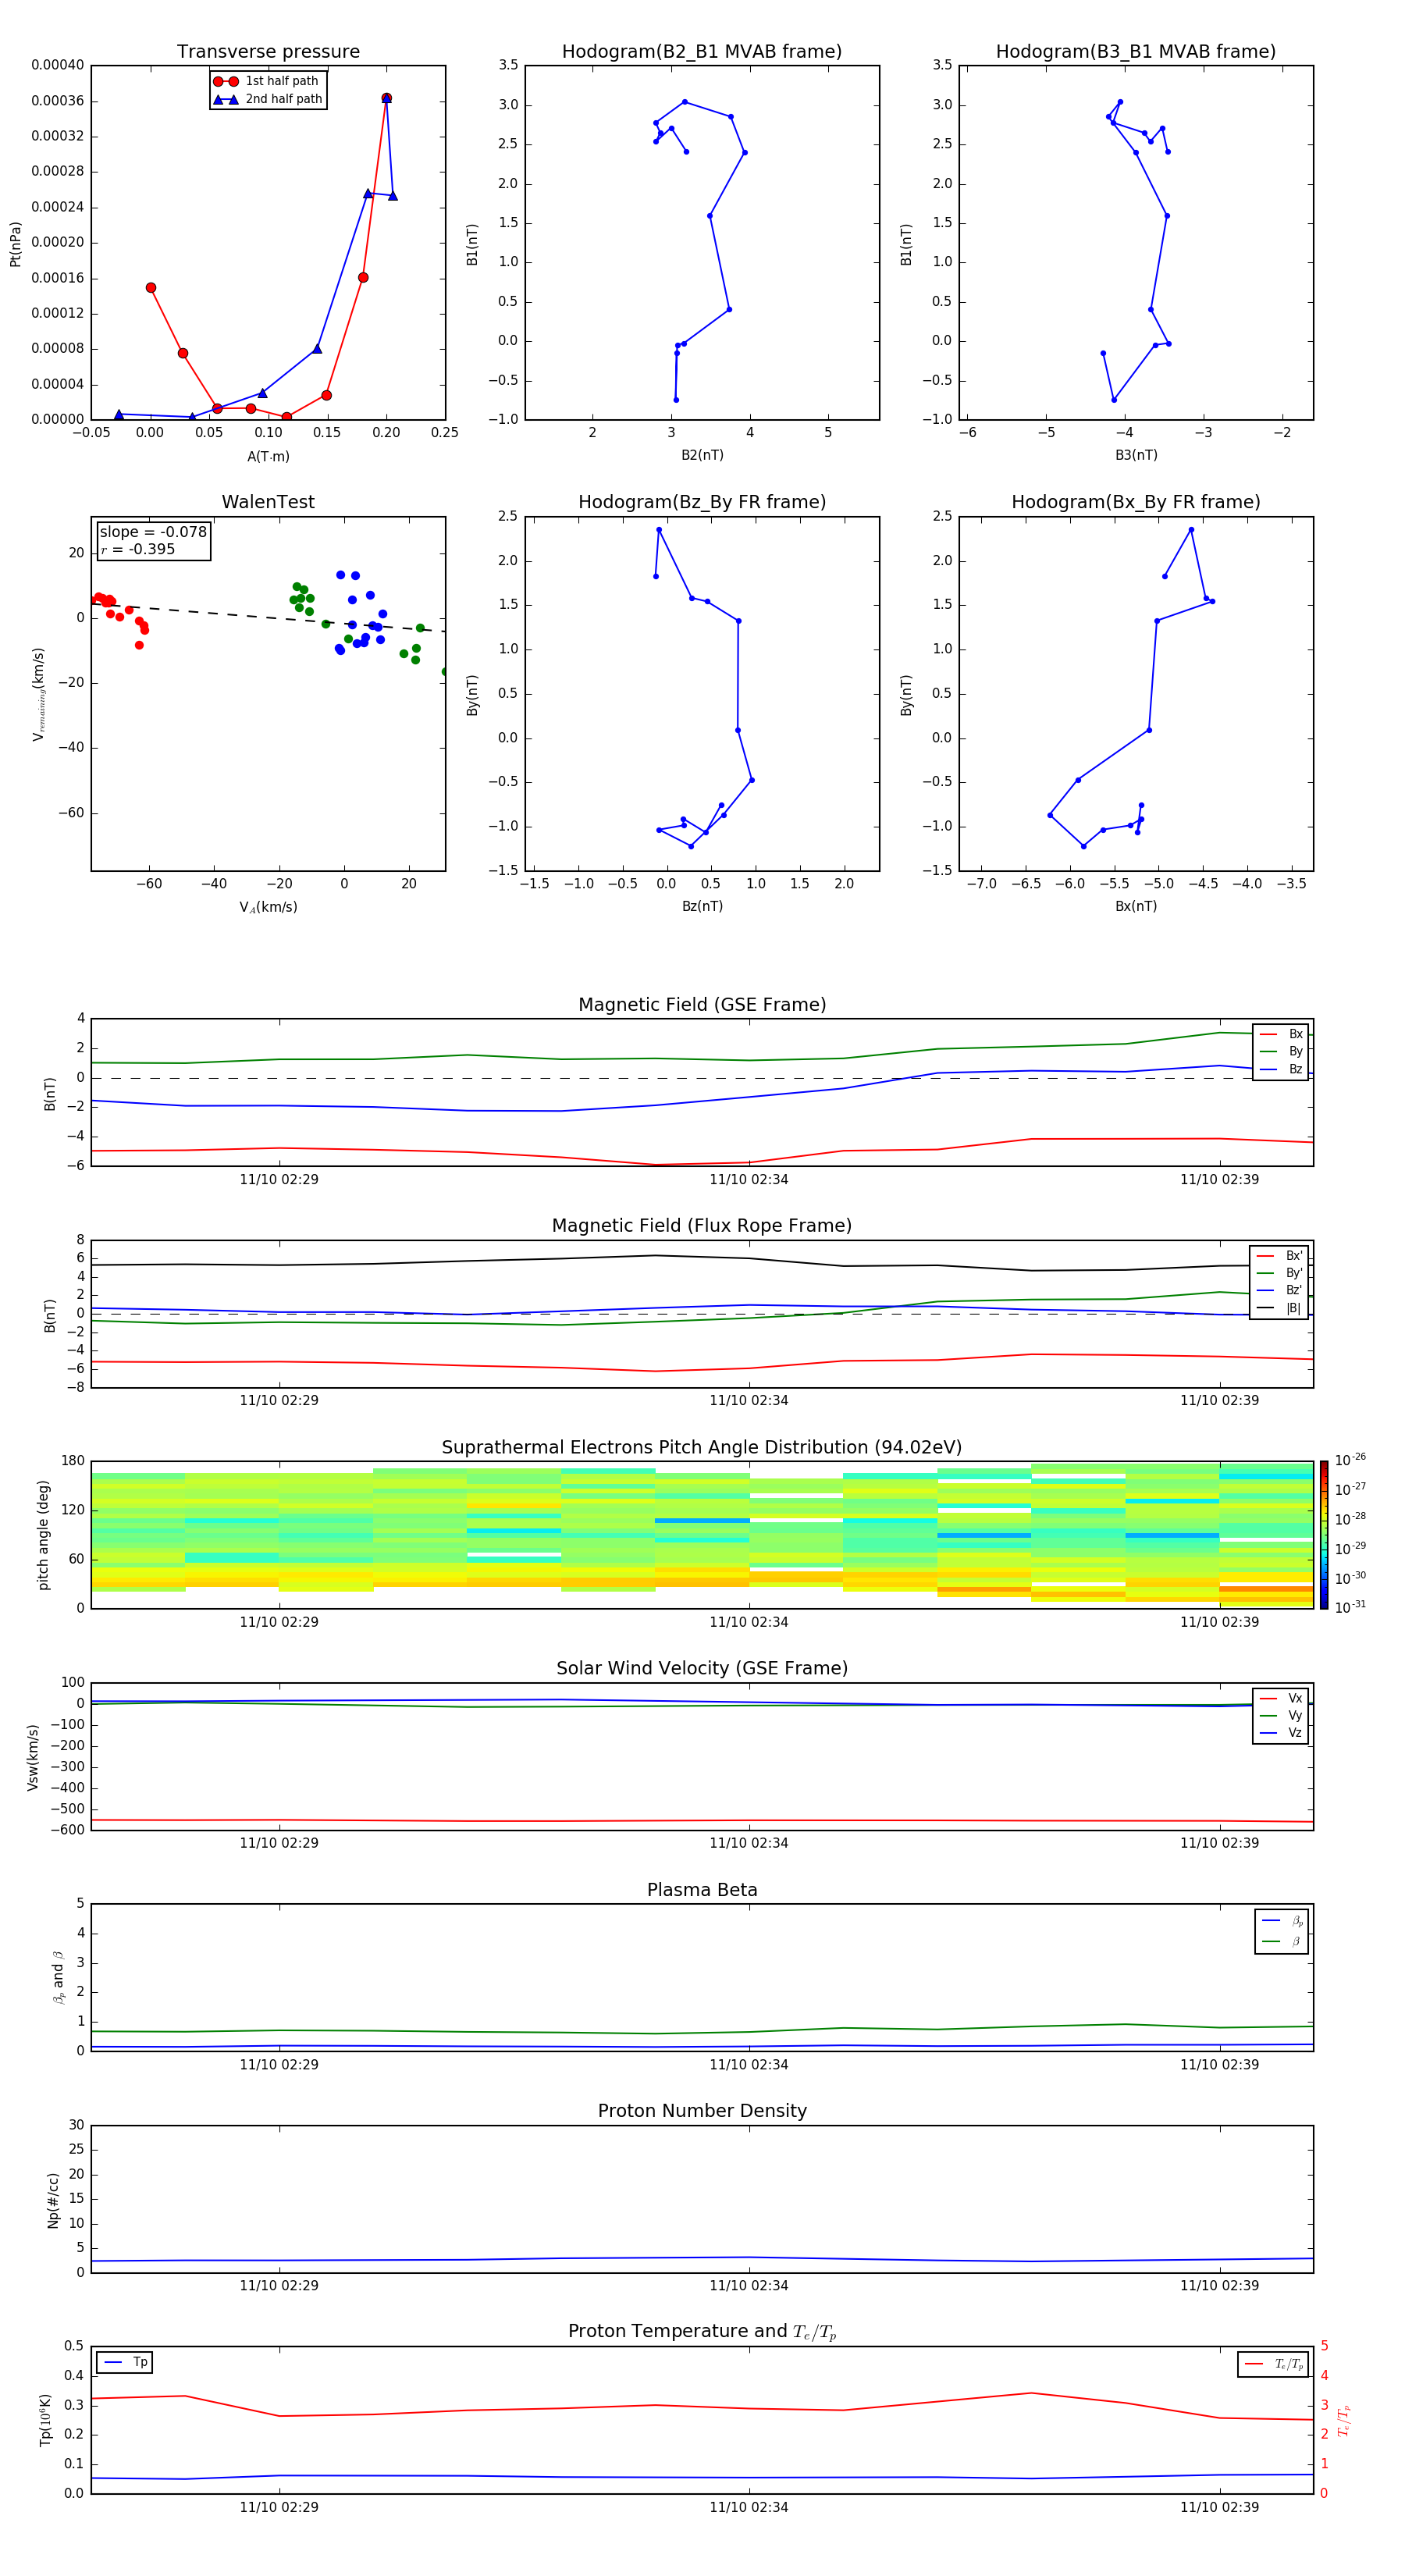Click the Suprathermal Electrons Pitch Angle Distribution title
Image resolution: width=1405 pixels, height=2576 pixels.
[x=702, y=1448]
